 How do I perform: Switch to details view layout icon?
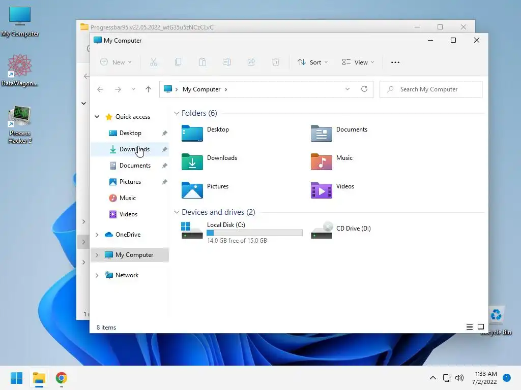pyautogui.click(x=470, y=327)
